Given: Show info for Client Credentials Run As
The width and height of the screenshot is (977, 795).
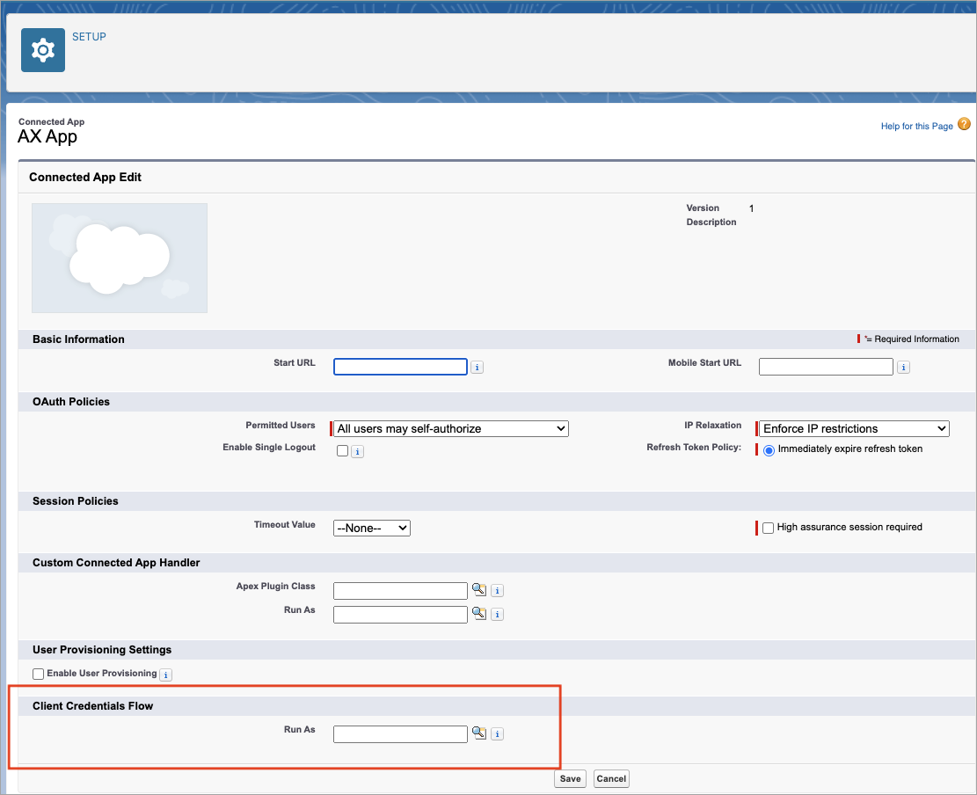Looking at the screenshot, I should tap(497, 734).
